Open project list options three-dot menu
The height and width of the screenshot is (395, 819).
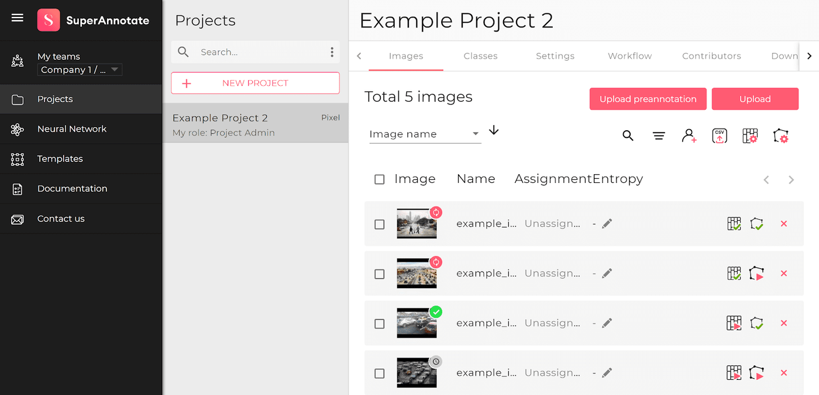point(332,52)
